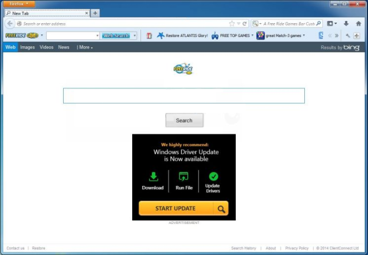Bookmark this page with the star icon
The image size is (368, 255).
click(232, 24)
